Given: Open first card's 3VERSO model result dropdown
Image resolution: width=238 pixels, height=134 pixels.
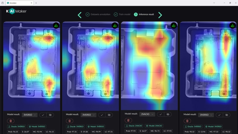Looking at the screenshot, I should click(x=29, y=115).
